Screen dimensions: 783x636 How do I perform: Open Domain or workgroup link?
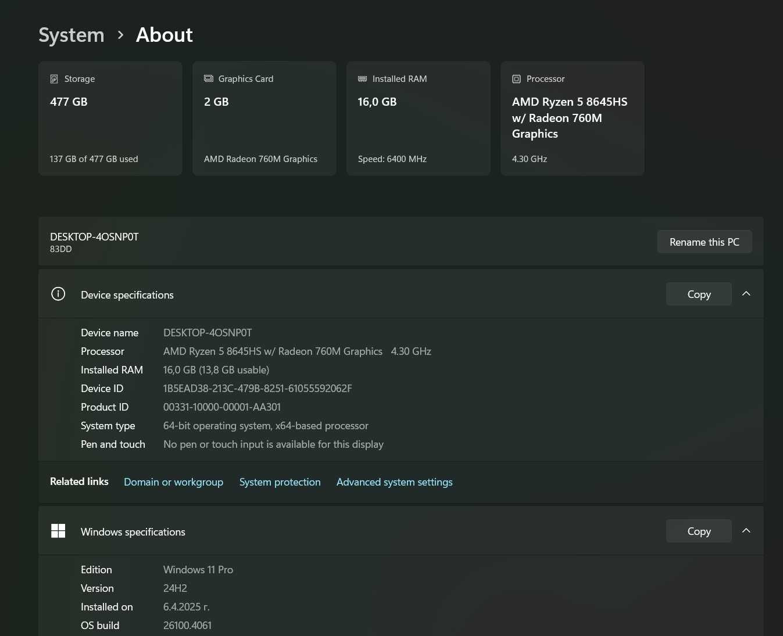click(x=173, y=482)
